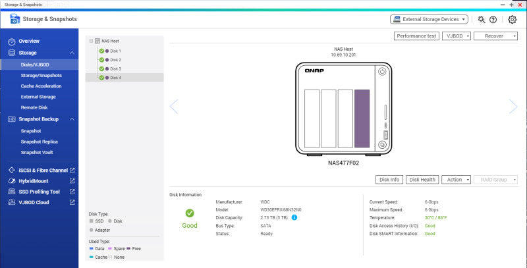Collapse the Snapshot Backup section chevron

[x=72, y=119]
